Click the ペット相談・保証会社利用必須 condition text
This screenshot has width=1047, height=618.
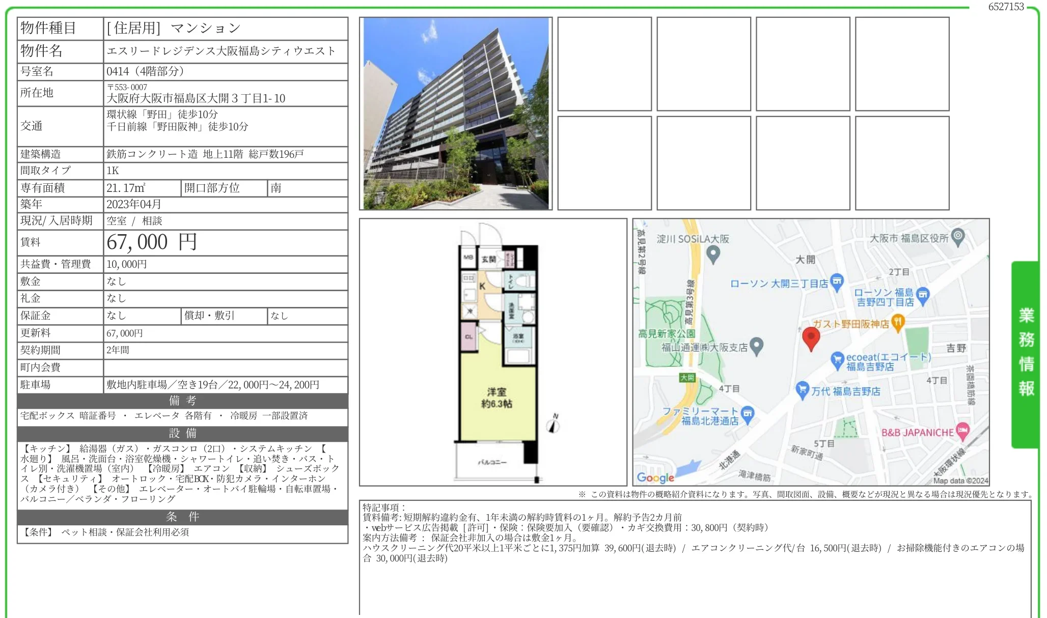(x=125, y=532)
